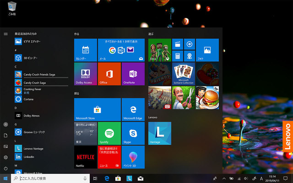Open the Skype tile
Viewport: 293px width, 183px height.
[x=133, y=133]
